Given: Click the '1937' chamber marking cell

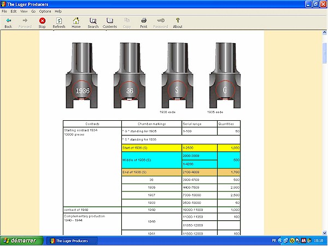Looking at the screenshot, I should coord(151,195).
